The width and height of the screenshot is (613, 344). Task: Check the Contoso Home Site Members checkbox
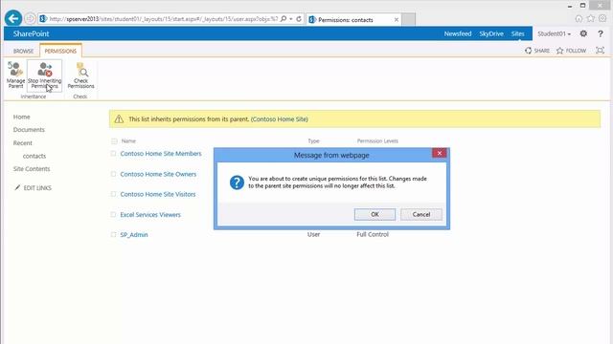coord(113,154)
